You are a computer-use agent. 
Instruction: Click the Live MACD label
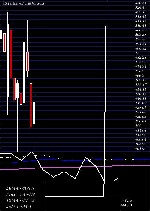(x=126, y=203)
